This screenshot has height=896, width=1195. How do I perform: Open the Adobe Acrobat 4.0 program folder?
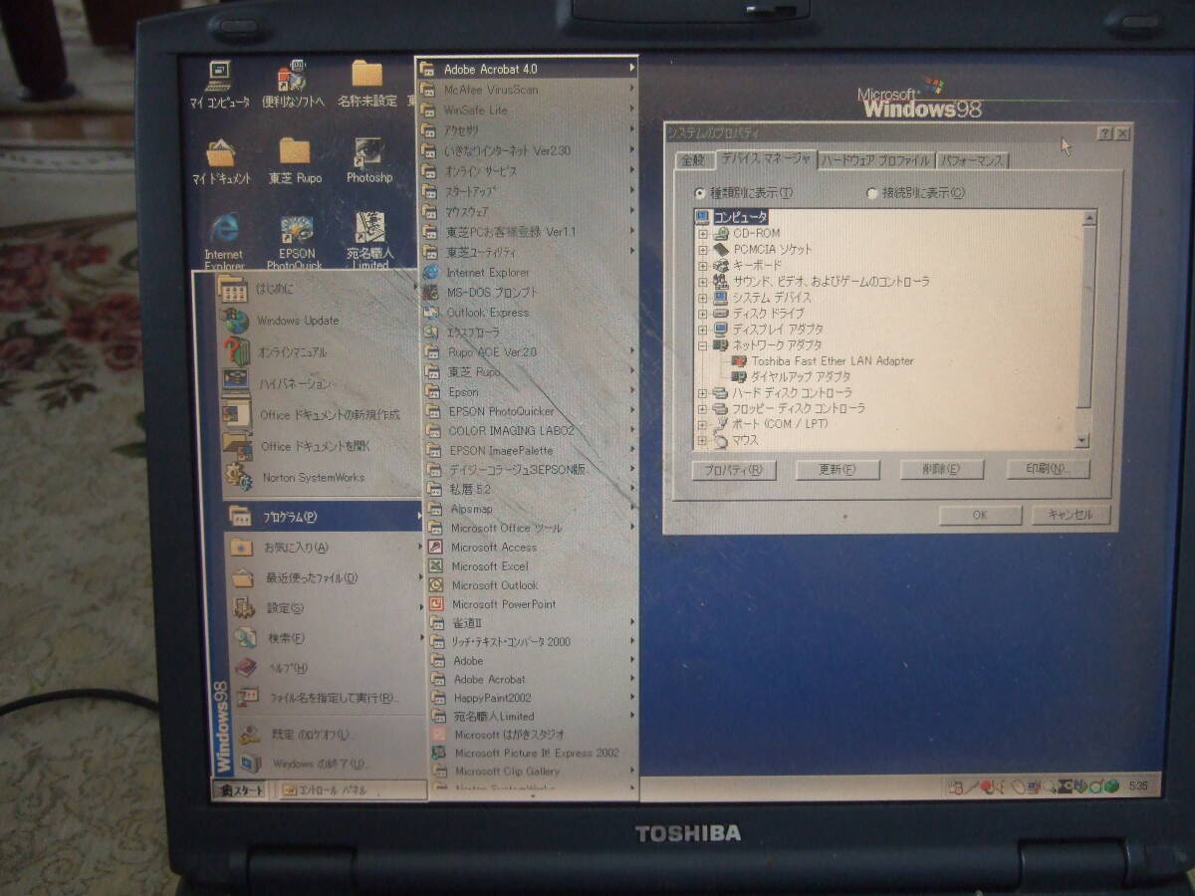click(527, 69)
